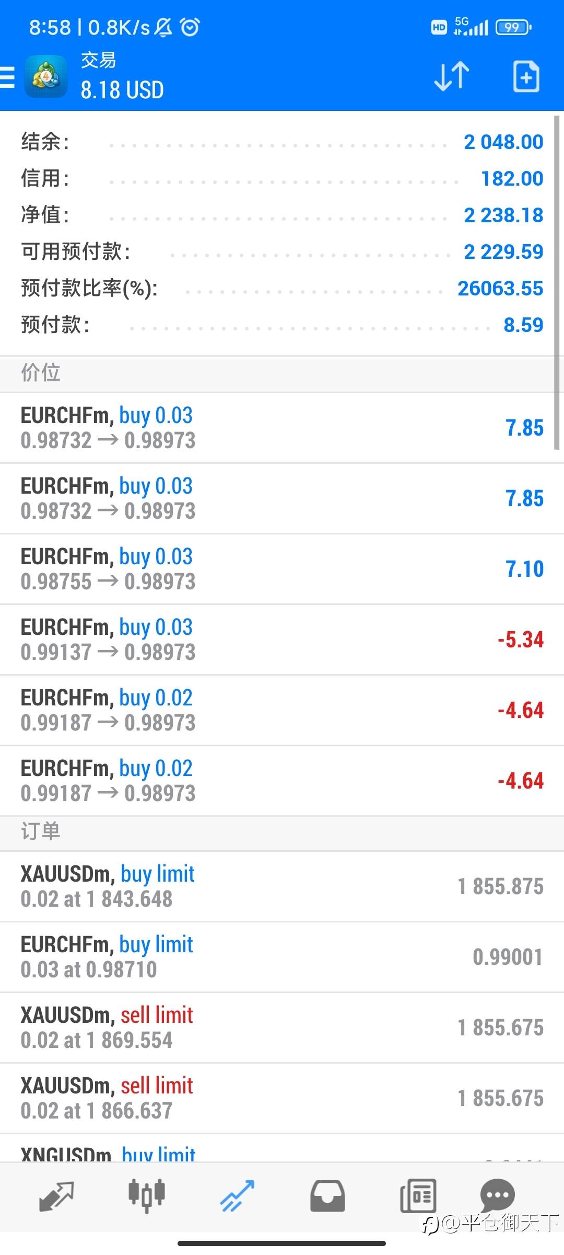Switch to the Chart candlestick tab
Image resolution: width=564 pixels, height=1255 pixels.
147,1196
